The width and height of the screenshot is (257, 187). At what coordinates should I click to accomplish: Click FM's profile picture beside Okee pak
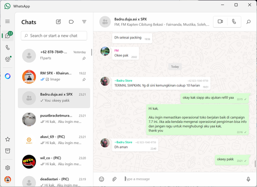(x=105, y=51)
